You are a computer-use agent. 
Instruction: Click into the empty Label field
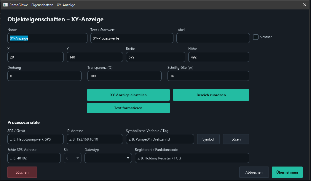click(213, 38)
